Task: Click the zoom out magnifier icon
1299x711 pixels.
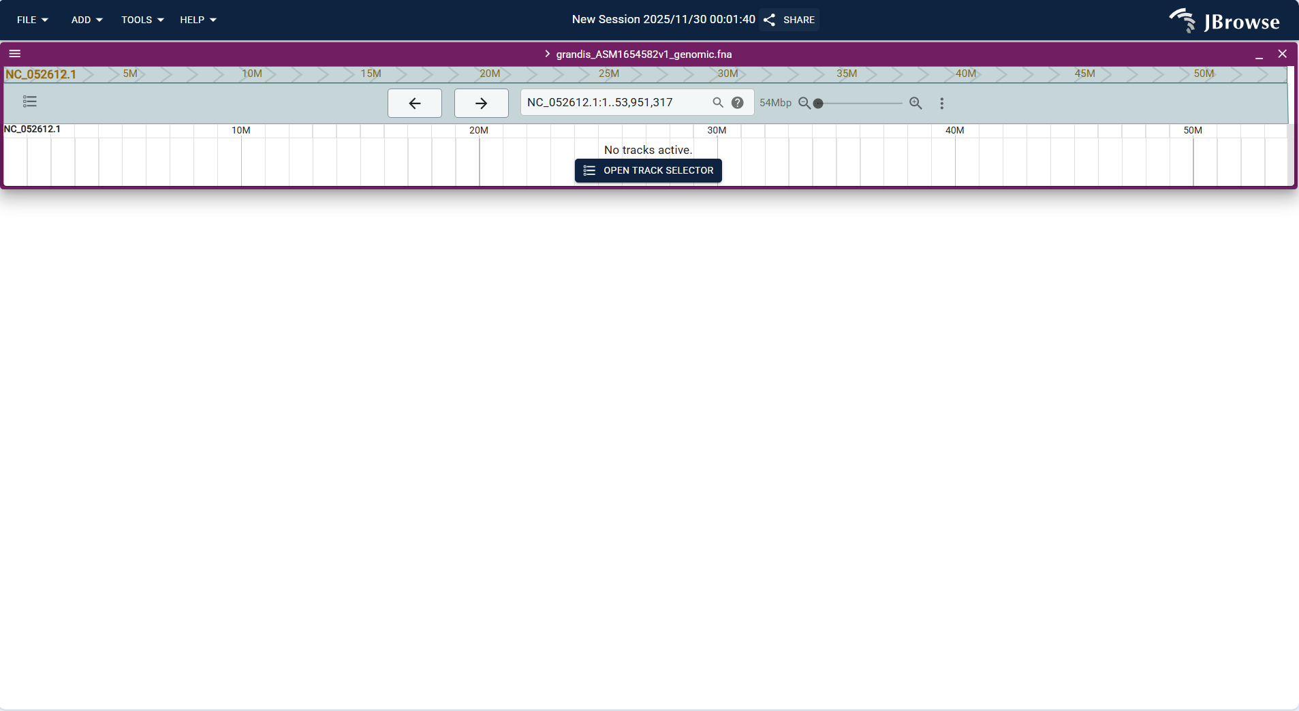Action: click(x=805, y=104)
